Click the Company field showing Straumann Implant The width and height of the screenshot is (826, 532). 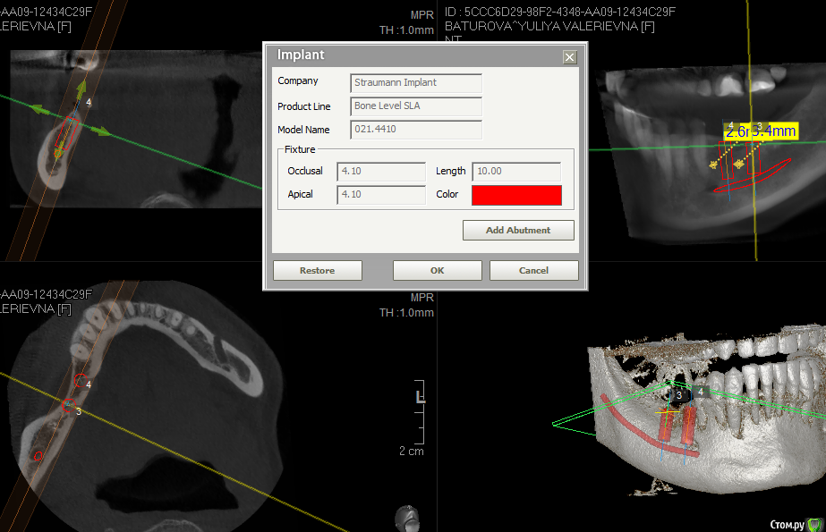416,82
